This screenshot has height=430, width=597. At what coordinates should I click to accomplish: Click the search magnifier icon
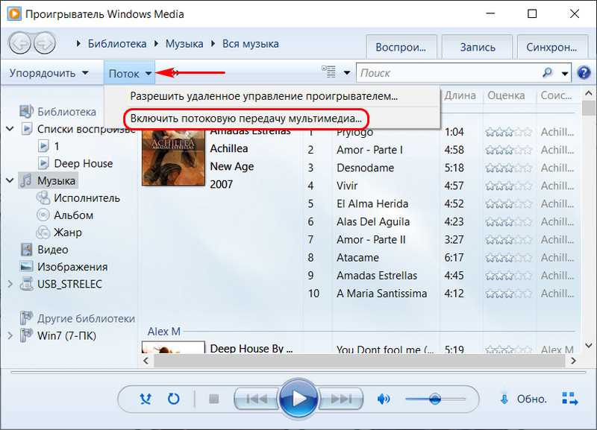tap(547, 72)
